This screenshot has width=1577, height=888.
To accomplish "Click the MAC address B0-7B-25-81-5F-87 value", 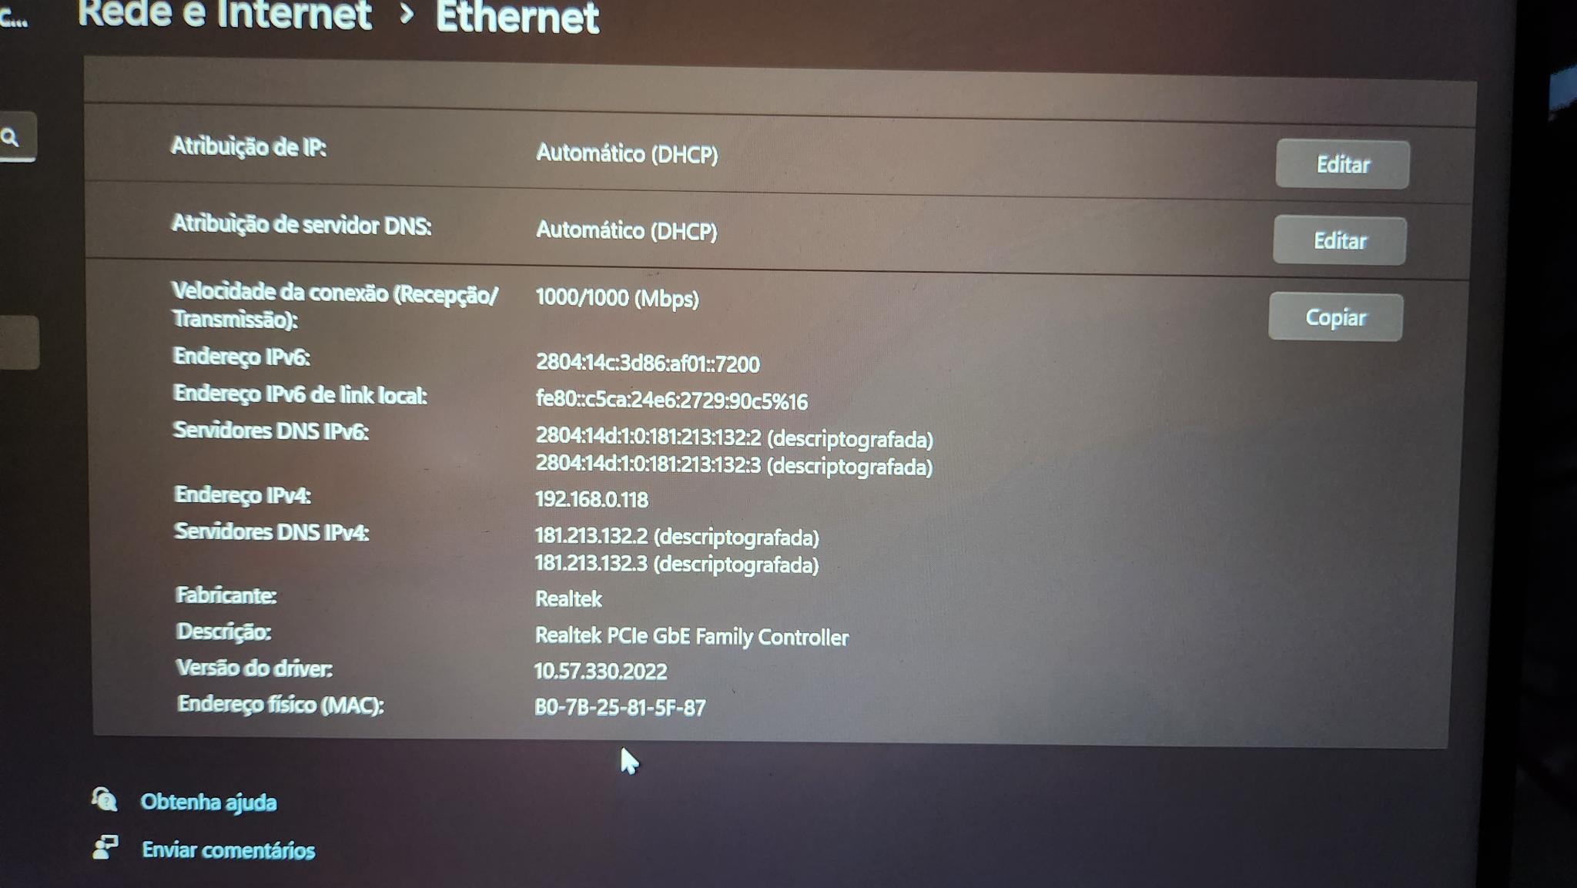I will click(x=620, y=707).
